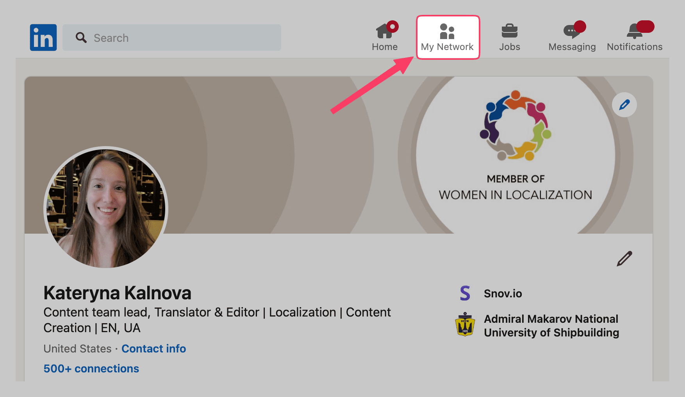Viewport: 685px width, 397px height.
Task: Open Jobs via the briefcase icon
Action: [x=509, y=31]
